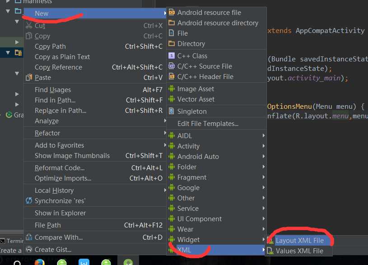Expand the Activity submenu arrow
Image resolution: width=368 pixels, height=265 pixels.
264,146
